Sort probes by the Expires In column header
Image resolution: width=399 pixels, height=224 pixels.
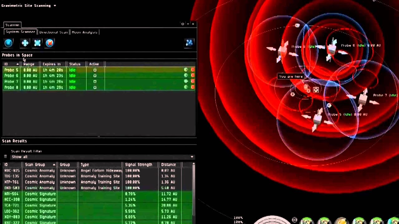coord(53,64)
